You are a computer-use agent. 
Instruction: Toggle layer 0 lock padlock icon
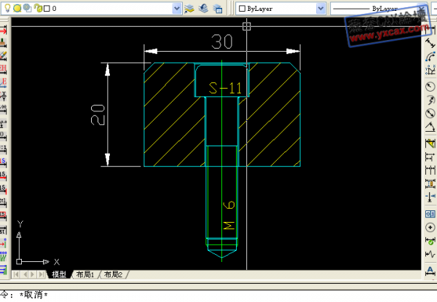pyautogui.click(x=38, y=8)
